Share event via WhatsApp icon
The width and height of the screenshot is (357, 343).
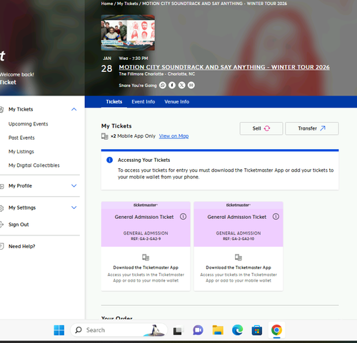(x=163, y=85)
